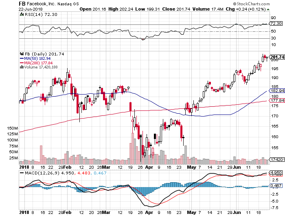285x216 pixels.
Task: Click the FB ticker symbol in title
Action: click(22, 4)
